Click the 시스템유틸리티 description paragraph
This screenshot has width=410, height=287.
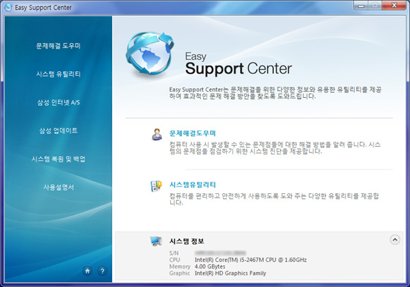[274, 199]
